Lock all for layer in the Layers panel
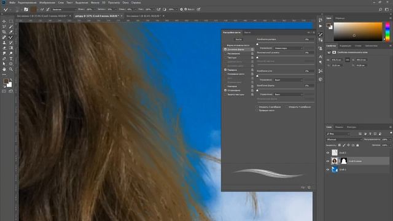The width and height of the screenshot is (393, 221). pyautogui.click(x=357, y=145)
